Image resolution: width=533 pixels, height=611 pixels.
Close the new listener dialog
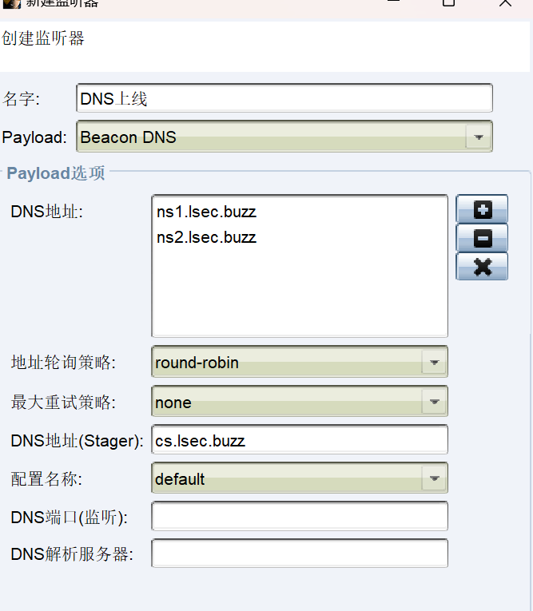pos(505,2)
